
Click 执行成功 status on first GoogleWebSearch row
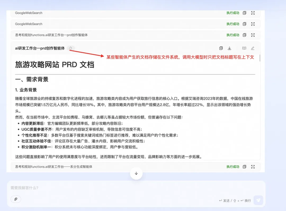click(x=233, y=13)
